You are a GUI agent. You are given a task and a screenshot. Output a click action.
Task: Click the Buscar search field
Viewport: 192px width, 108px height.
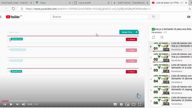99,17
